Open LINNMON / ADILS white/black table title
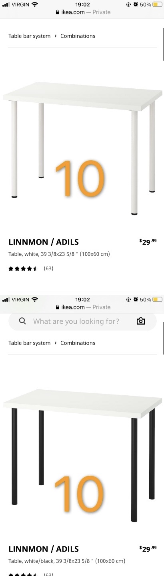 44,549
